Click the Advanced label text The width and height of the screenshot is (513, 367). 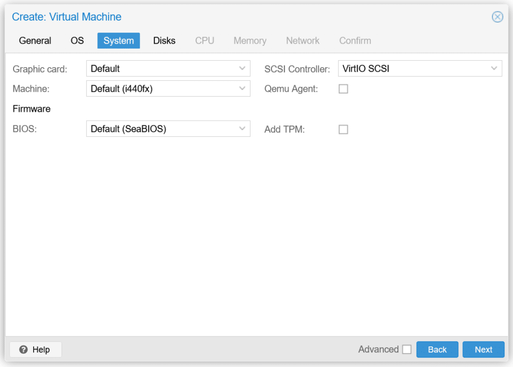click(378, 349)
